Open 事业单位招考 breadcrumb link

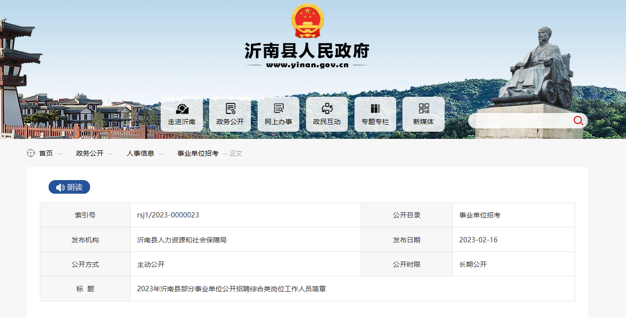click(x=198, y=153)
